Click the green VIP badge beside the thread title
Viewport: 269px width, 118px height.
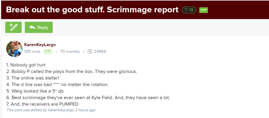pyautogui.click(x=203, y=10)
